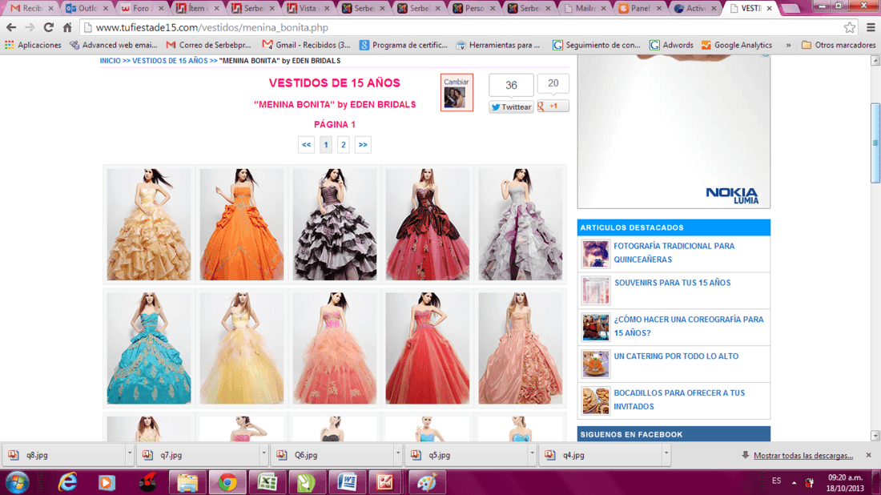The image size is (881, 495).
Task: Open Windows Explorer folder on the taskbar
Action: click(x=187, y=483)
